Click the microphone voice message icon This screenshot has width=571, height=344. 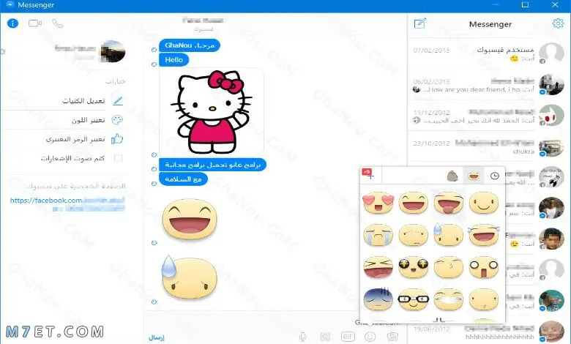pos(302,337)
